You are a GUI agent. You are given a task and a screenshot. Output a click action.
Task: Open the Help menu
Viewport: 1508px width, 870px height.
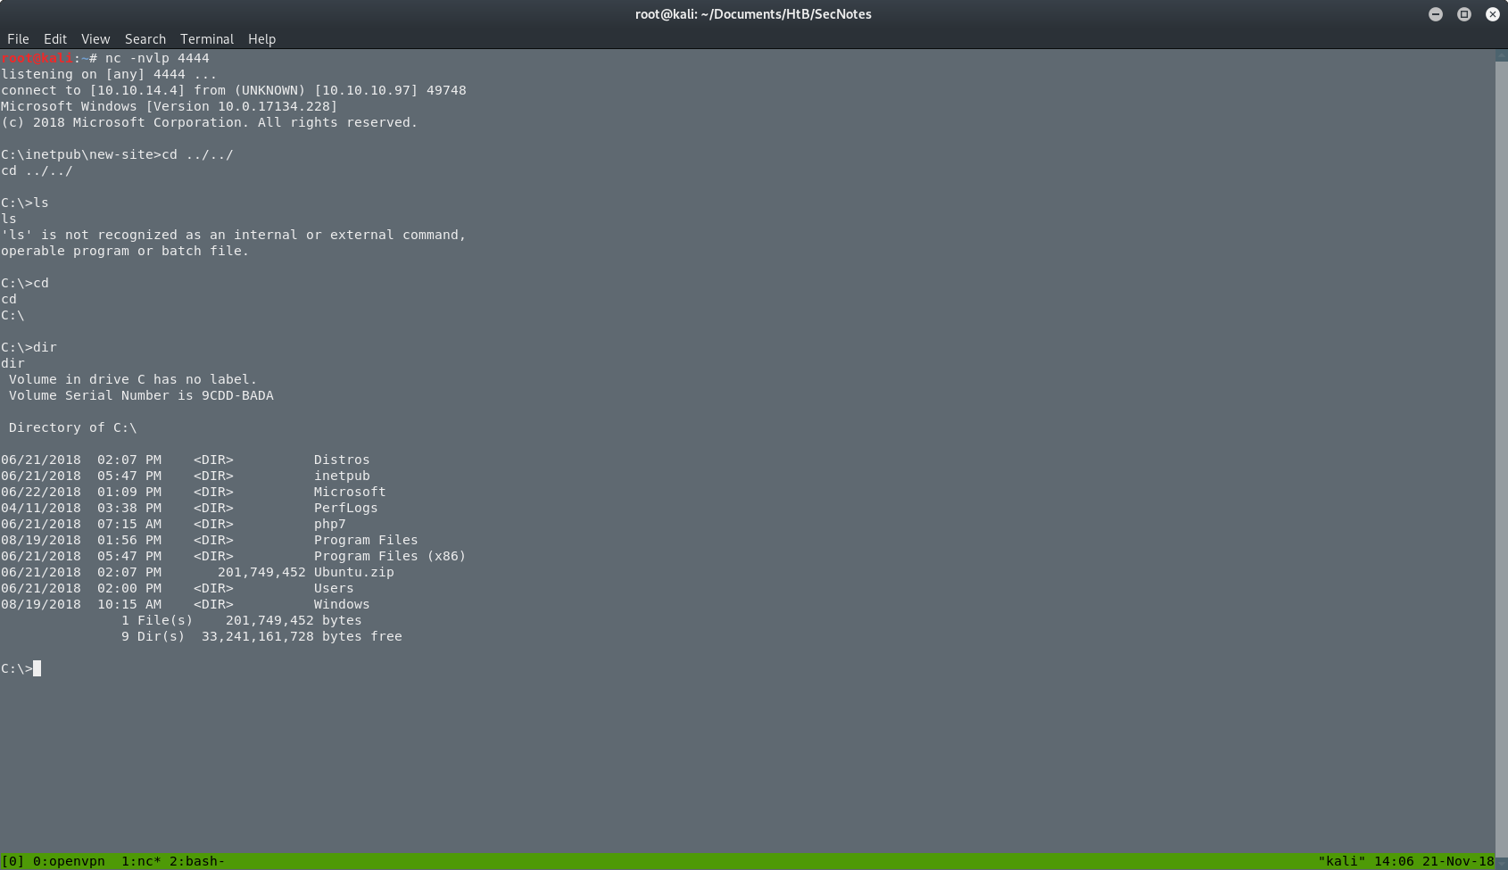(x=261, y=38)
